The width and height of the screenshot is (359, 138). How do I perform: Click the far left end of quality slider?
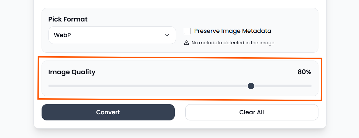[49, 86]
